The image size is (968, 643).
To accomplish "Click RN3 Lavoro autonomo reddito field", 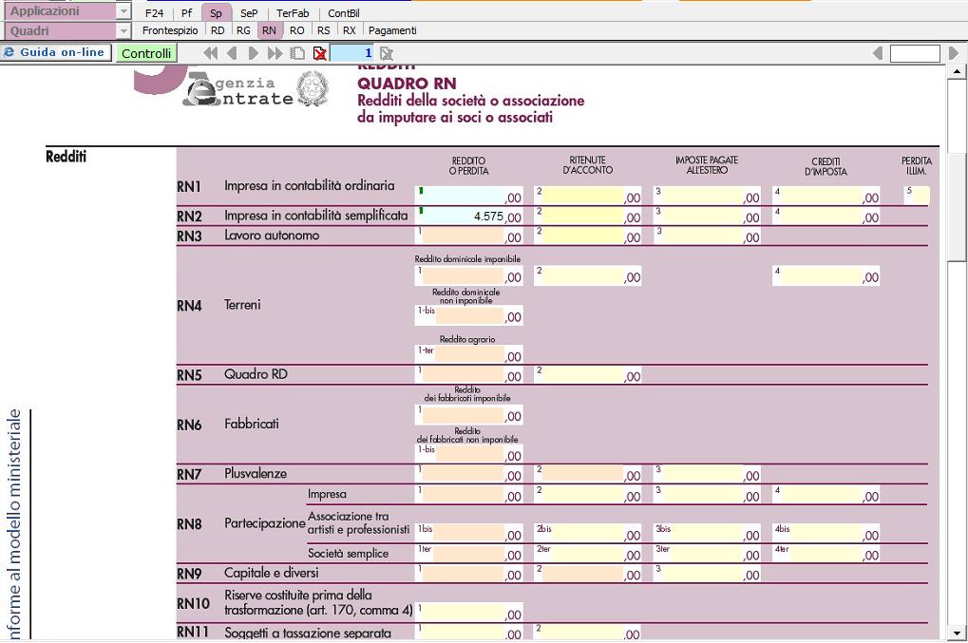I will tap(468, 236).
